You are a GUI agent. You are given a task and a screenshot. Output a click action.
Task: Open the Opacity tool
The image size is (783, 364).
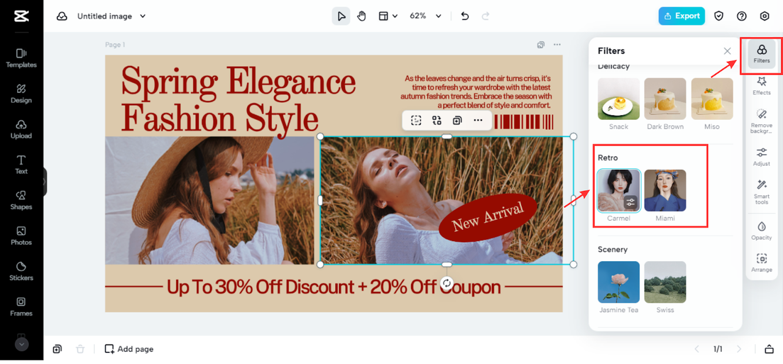(762, 231)
